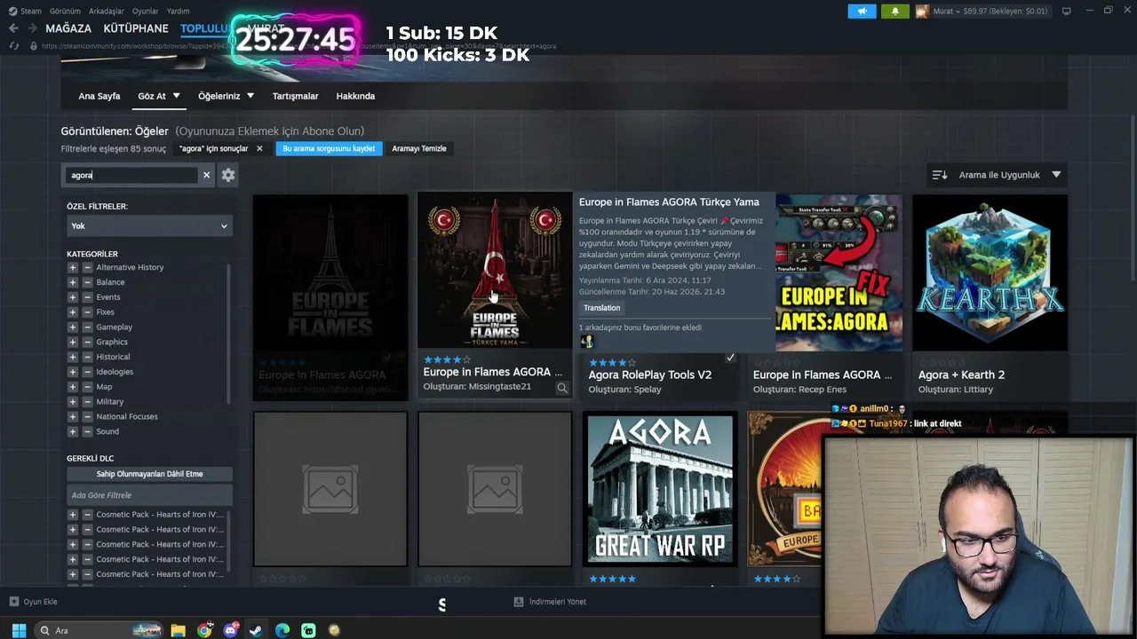Include the Events category
The height and width of the screenshot is (639, 1137).
[73, 297]
